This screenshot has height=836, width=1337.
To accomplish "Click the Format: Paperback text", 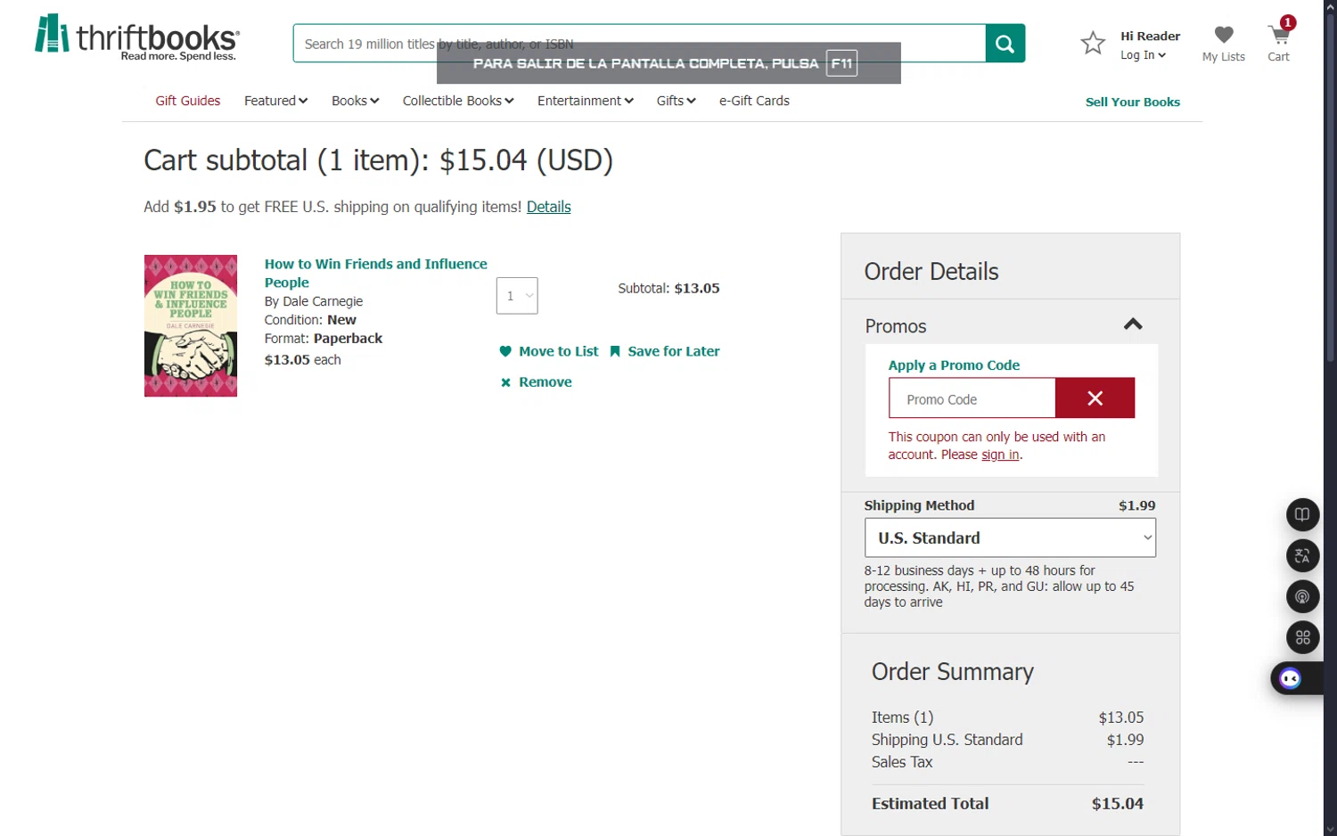I will (324, 339).
